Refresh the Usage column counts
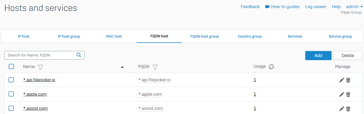364x114 pixels. click(271, 67)
